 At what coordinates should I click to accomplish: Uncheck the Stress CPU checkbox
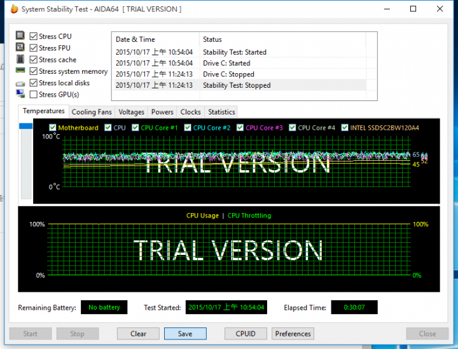point(34,36)
